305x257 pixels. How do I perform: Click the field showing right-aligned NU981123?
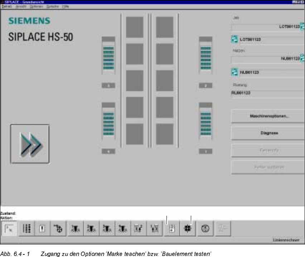coord(266,59)
